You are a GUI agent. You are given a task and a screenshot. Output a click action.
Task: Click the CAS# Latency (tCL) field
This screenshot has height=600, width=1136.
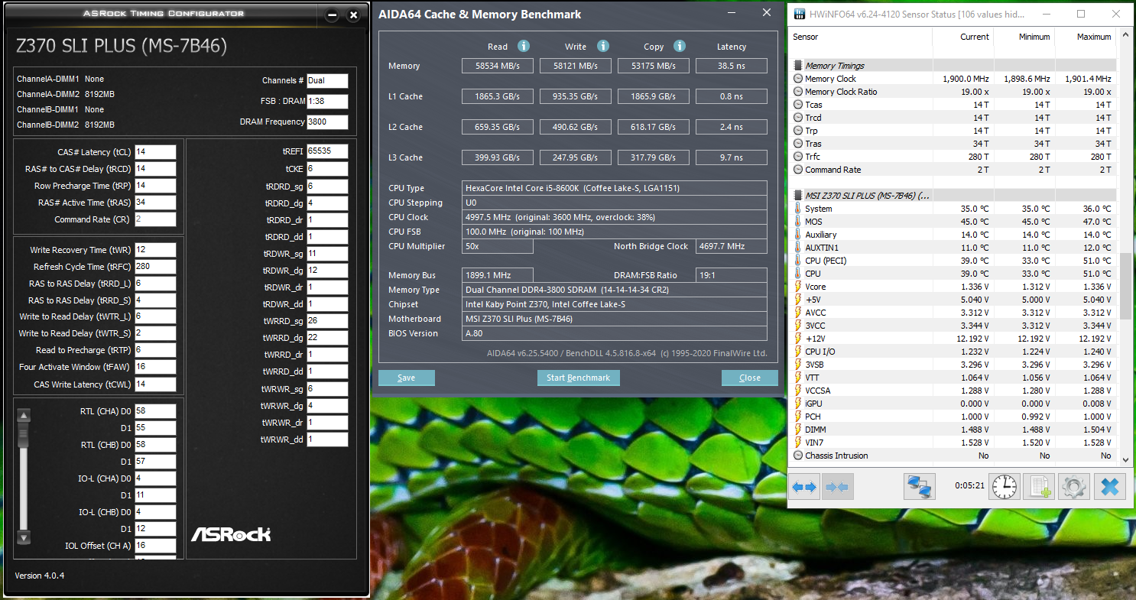point(155,152)
